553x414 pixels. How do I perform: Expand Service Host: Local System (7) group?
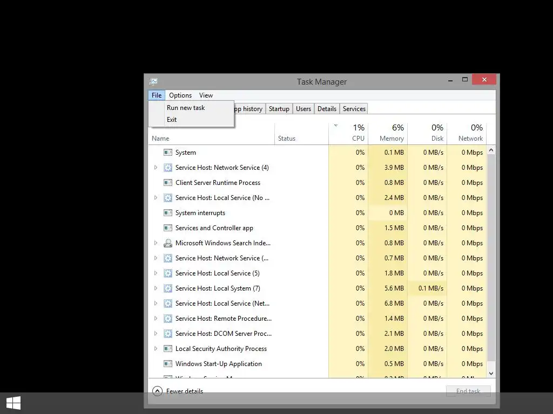(x=156, y=288)
